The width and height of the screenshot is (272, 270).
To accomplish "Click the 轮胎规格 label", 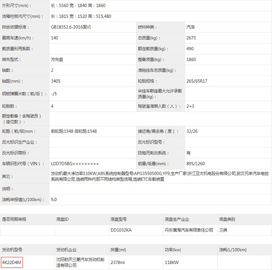I will (147, 81).
